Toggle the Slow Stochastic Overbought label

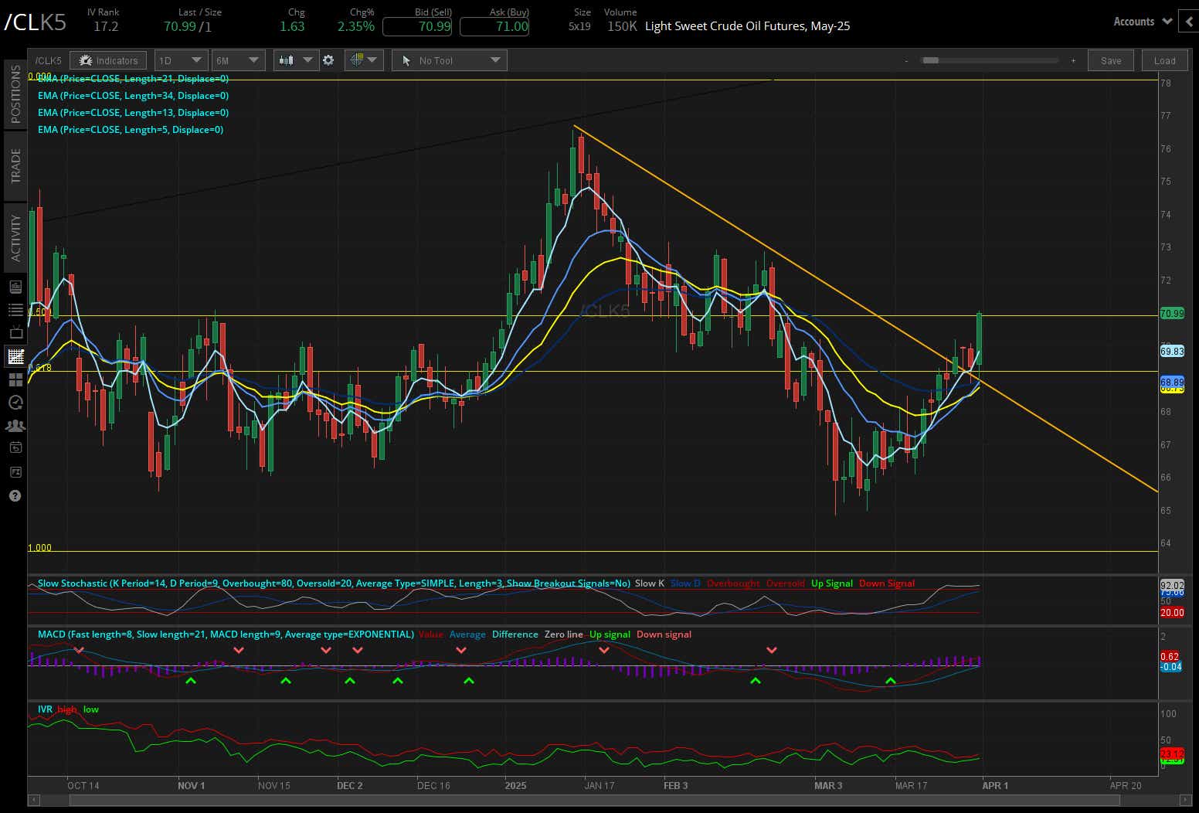(x=732, y=583)
